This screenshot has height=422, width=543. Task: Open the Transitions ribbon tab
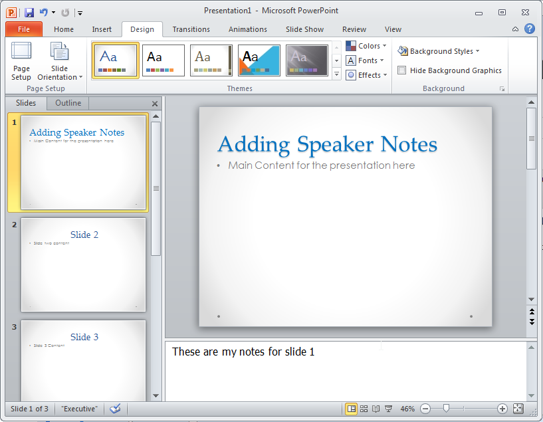coord(191,29)
